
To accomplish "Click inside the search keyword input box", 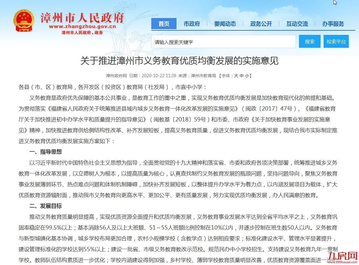I will tap(224, 41).
